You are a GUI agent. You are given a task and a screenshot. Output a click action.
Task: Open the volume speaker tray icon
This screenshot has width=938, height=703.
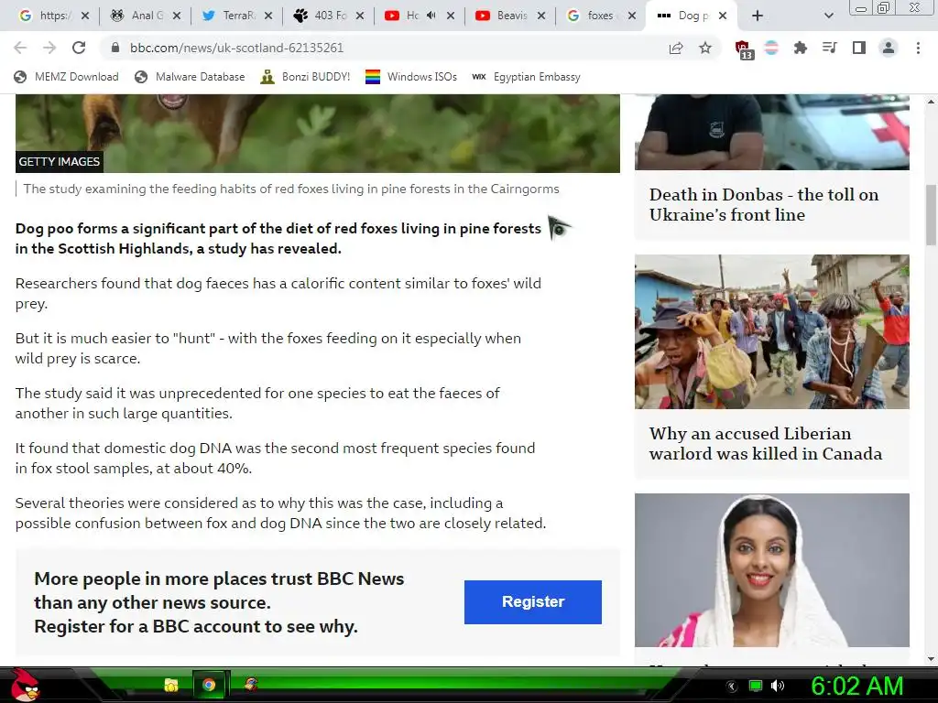tap(777, 686)
